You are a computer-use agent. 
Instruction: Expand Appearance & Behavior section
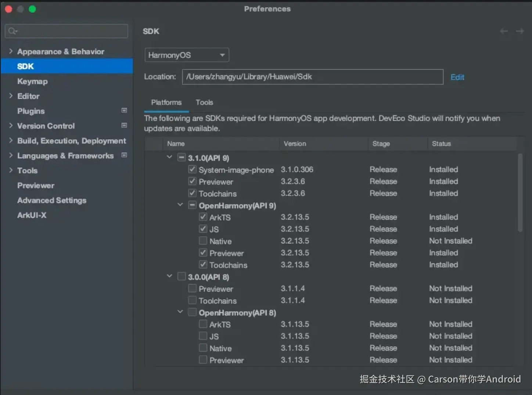[x=11, y=51]
